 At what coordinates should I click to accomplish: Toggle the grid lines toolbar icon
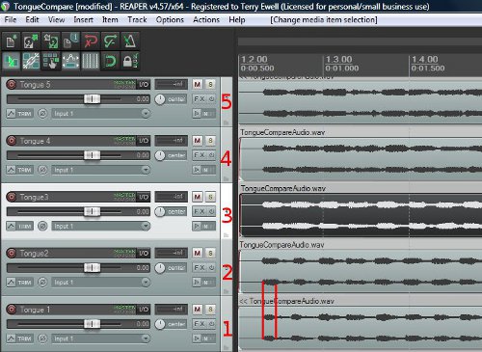point(91,61)
